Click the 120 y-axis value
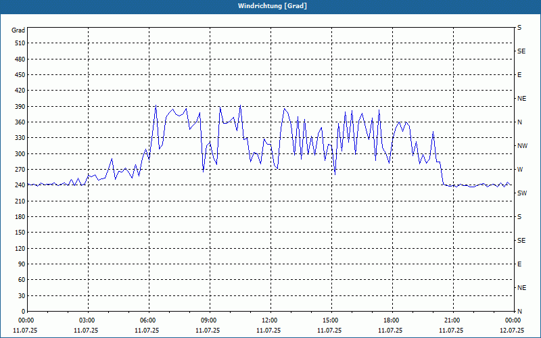 coord(20,248)
